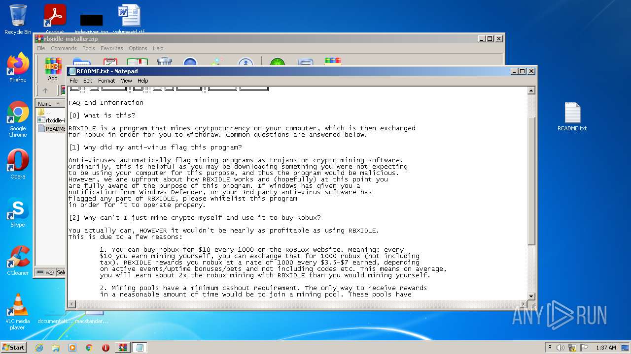The image size is (631, 354).
Task: Open the Notepad File menu
Action: pos(73,81)
